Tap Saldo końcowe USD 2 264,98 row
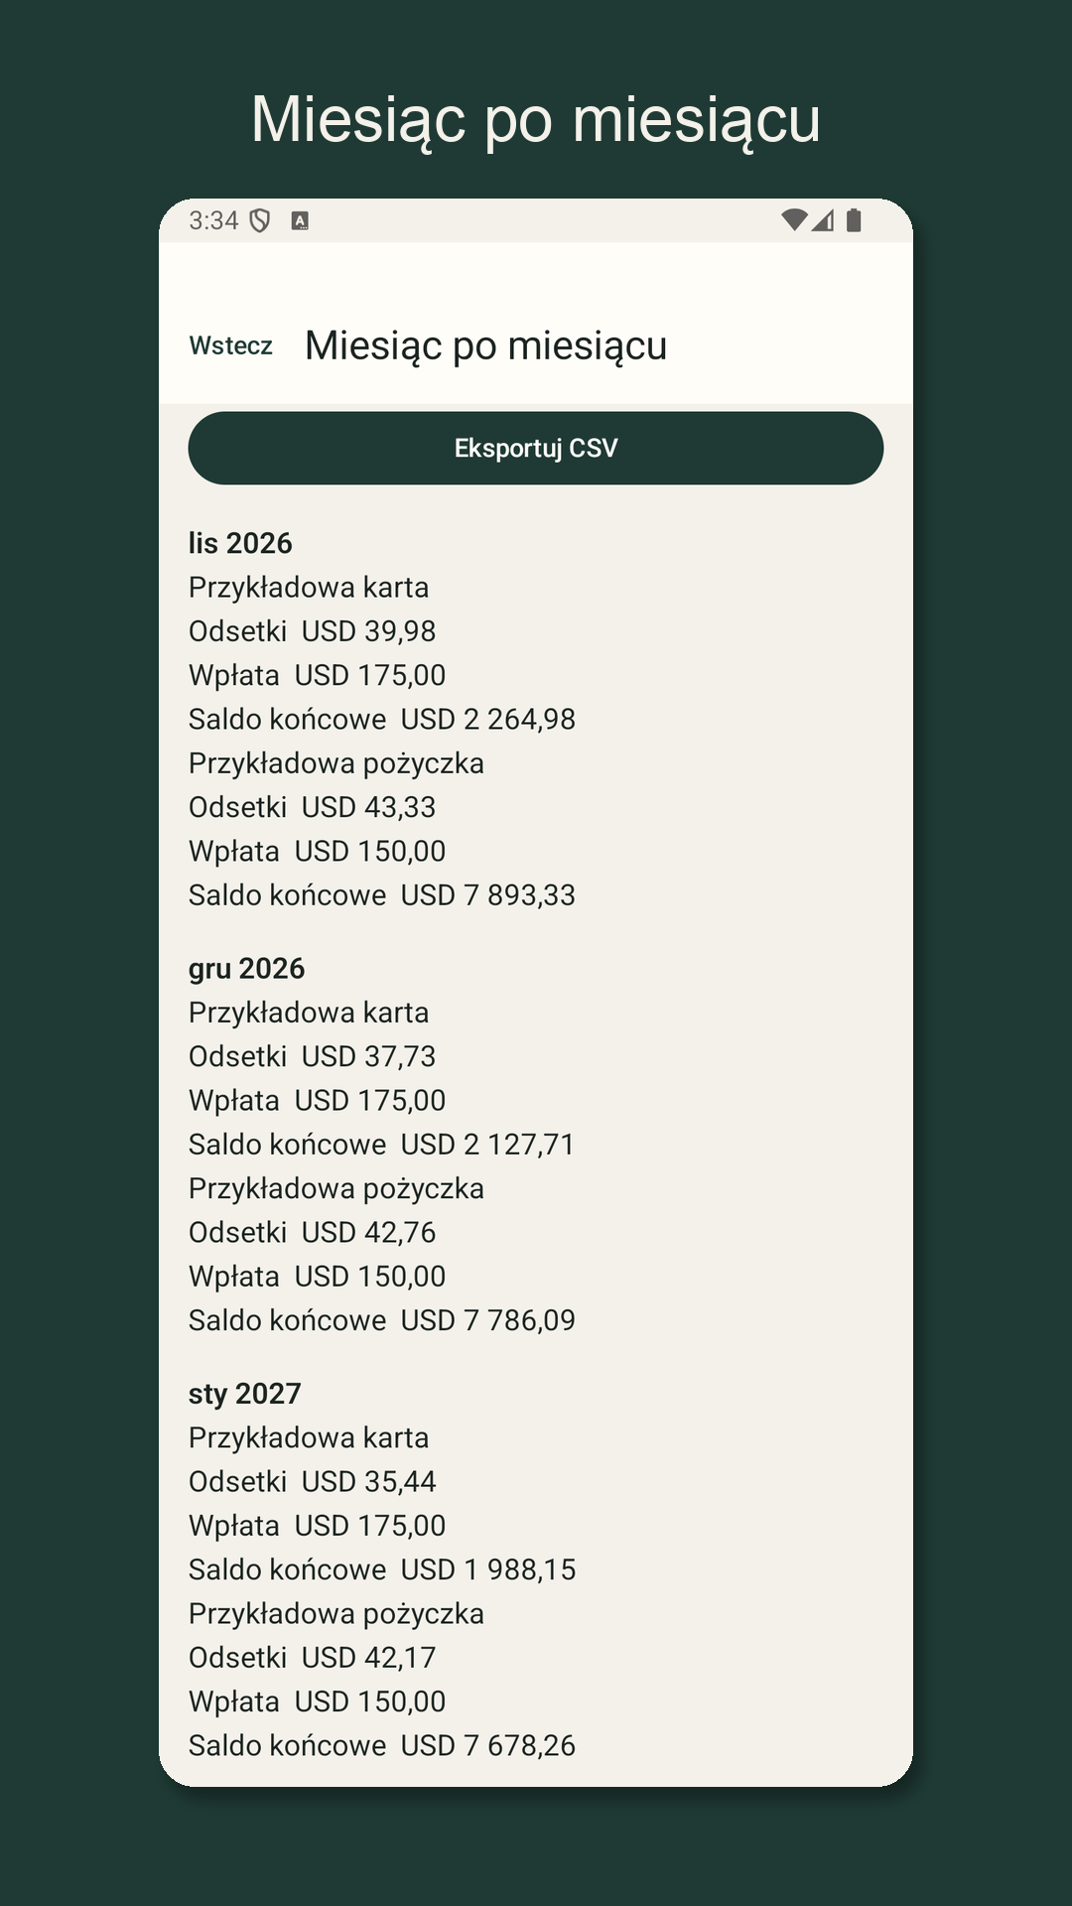The image size is (1072, 1906). 382,719
